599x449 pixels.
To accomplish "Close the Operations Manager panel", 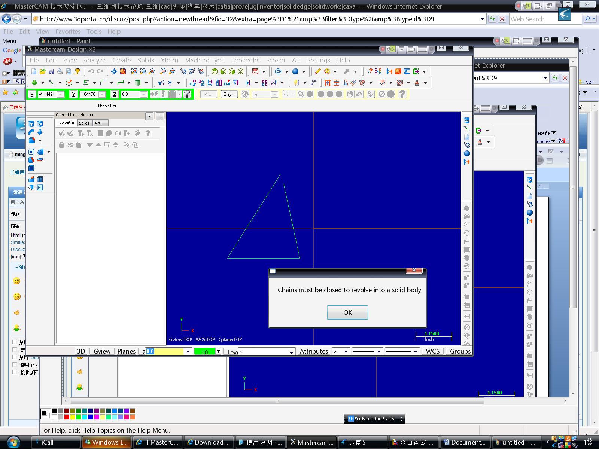I will pos(159,116).
